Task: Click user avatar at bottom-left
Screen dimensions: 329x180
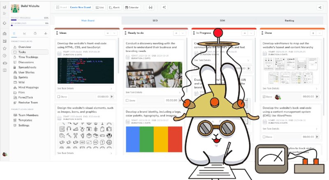Action: coord(5,154)
